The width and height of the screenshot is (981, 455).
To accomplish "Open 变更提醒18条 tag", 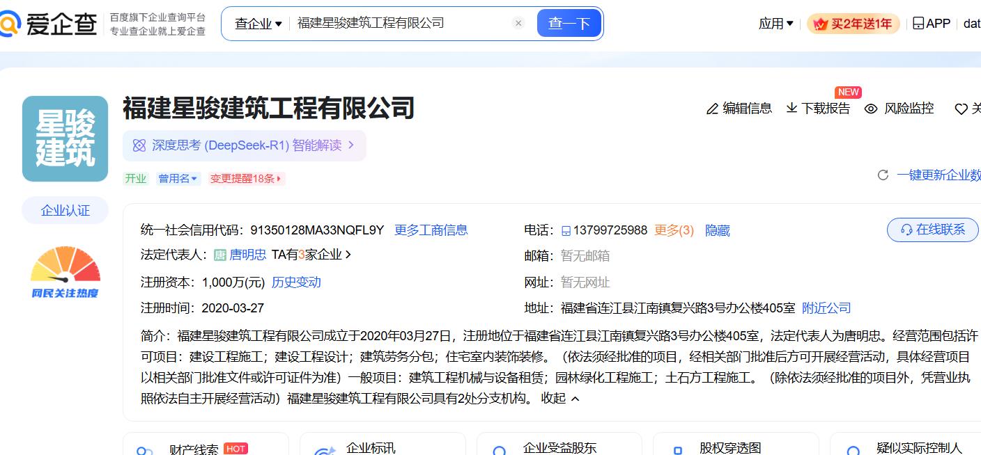I will [x=246, y=179].
